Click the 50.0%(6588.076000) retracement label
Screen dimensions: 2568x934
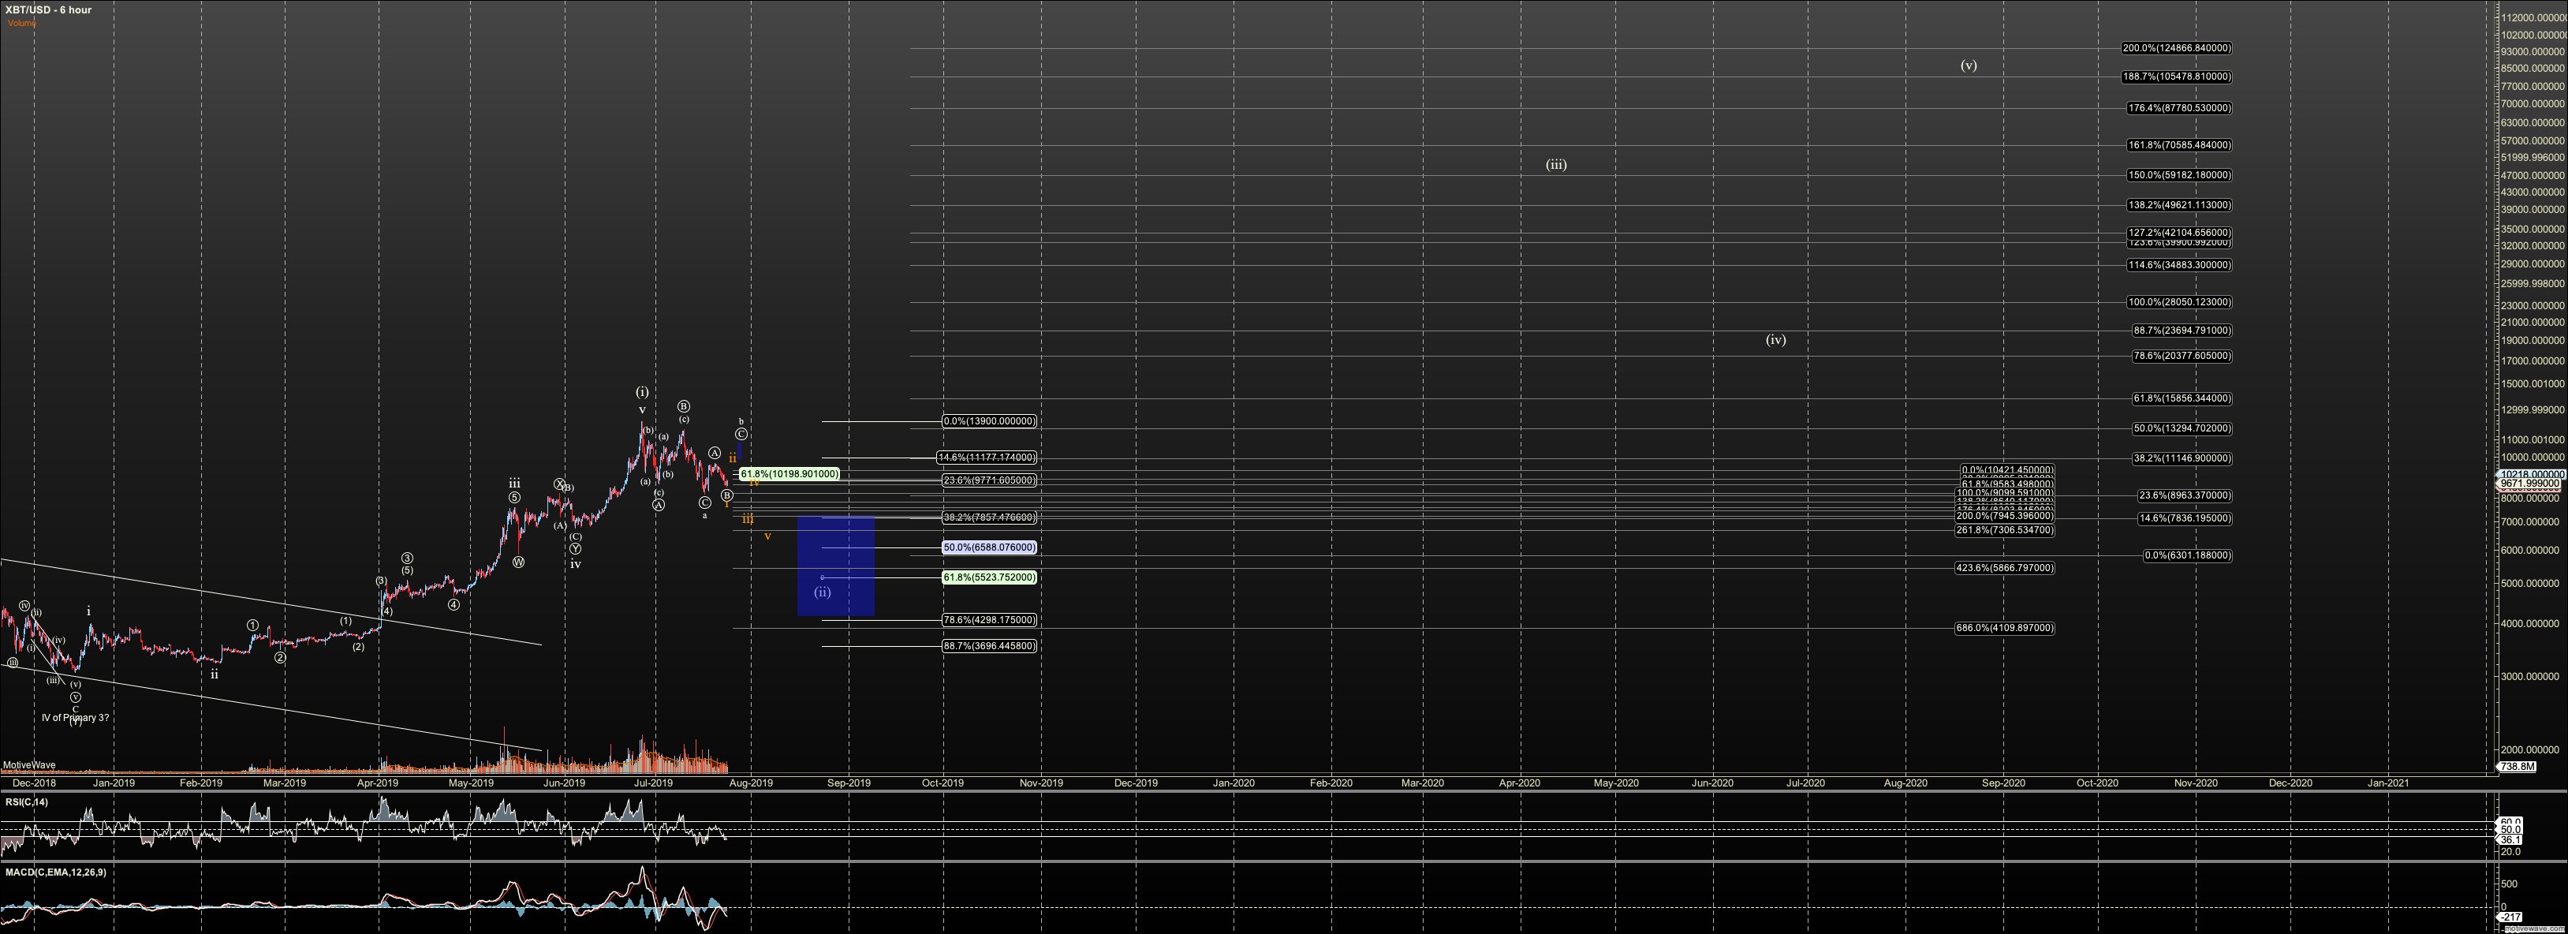pos(989,547)
